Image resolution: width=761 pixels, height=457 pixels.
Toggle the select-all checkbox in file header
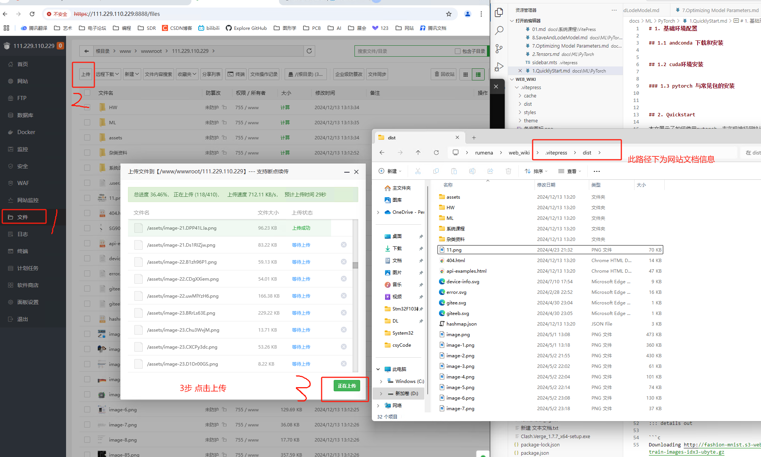point(87,93)
